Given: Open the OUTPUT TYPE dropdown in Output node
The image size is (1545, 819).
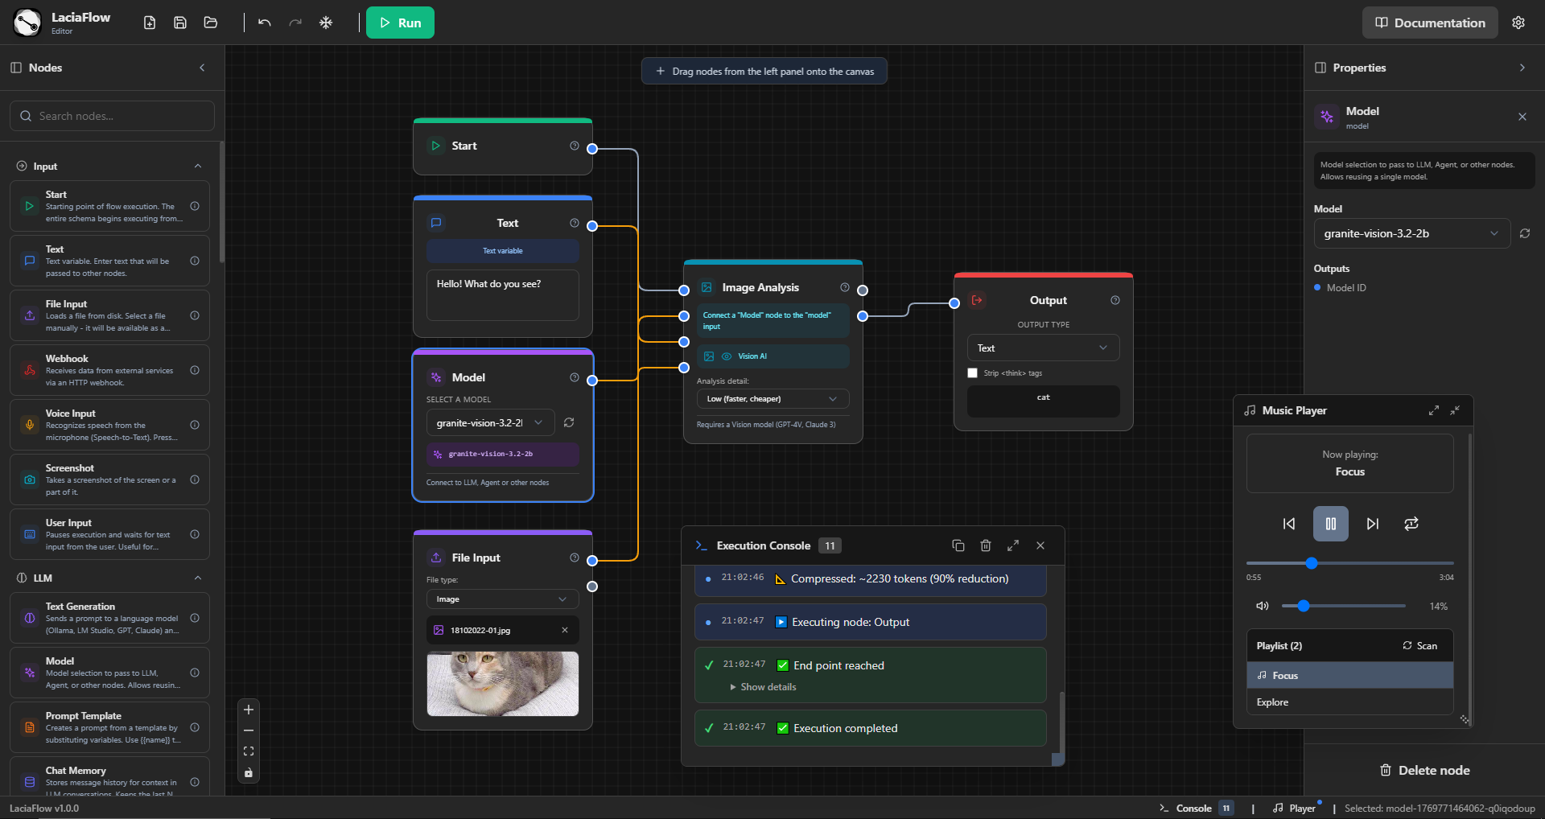Looking at the screenshot, I should (1043, 348).
